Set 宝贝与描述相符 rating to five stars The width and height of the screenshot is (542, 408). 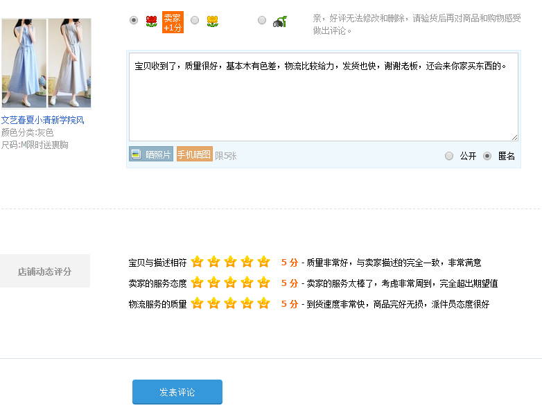pos(263,262)
